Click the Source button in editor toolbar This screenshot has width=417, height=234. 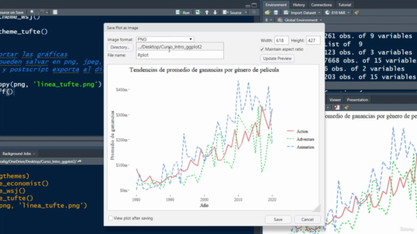tap(232, 12)
